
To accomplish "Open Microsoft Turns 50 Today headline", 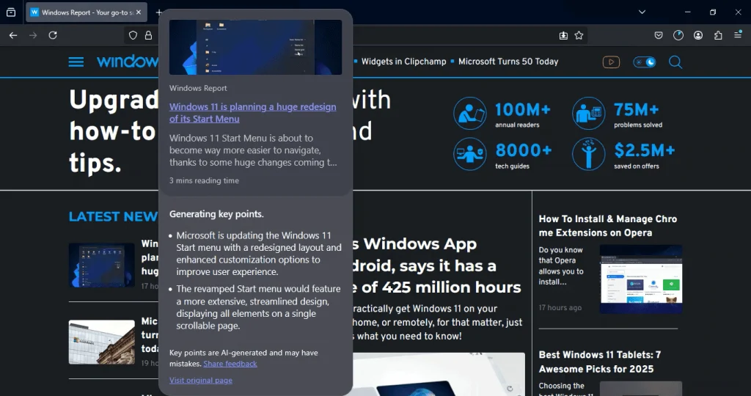I will coord(508,62).
